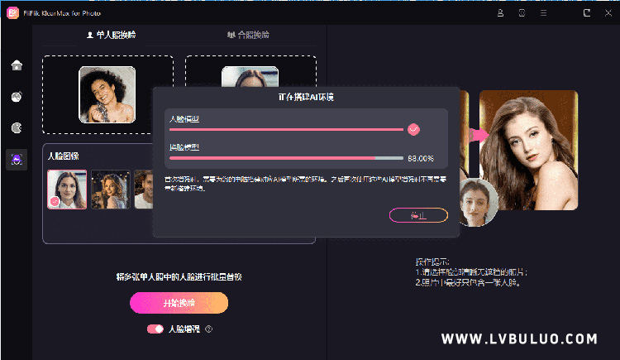This screenshot has height=360, width=620.
Task: Click the title bar icon beside the account icon
Action: pyautogui.click(x=522, y=13)
